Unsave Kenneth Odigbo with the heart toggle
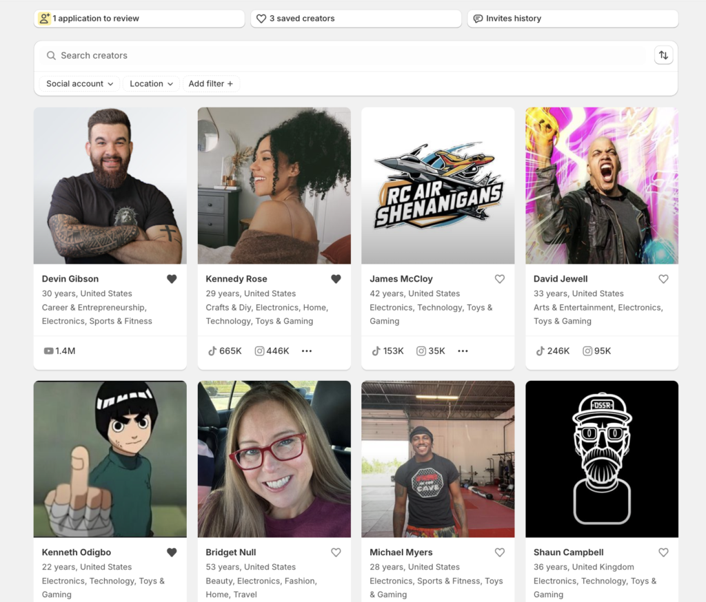Image resolution: width=706 pixels, height=602 pixels. (172, 552)
